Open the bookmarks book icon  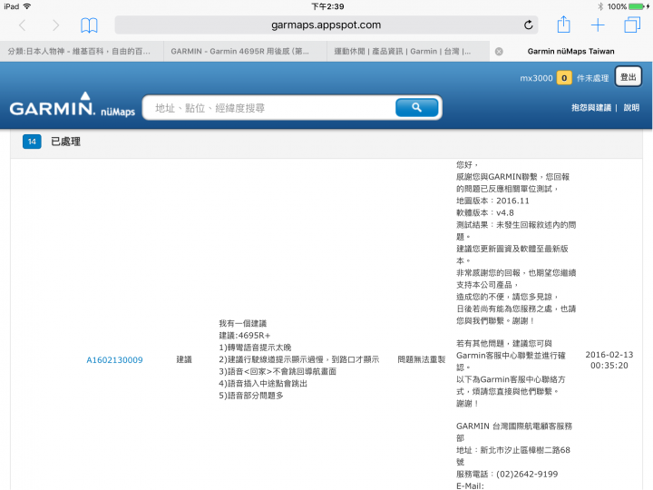89,25
